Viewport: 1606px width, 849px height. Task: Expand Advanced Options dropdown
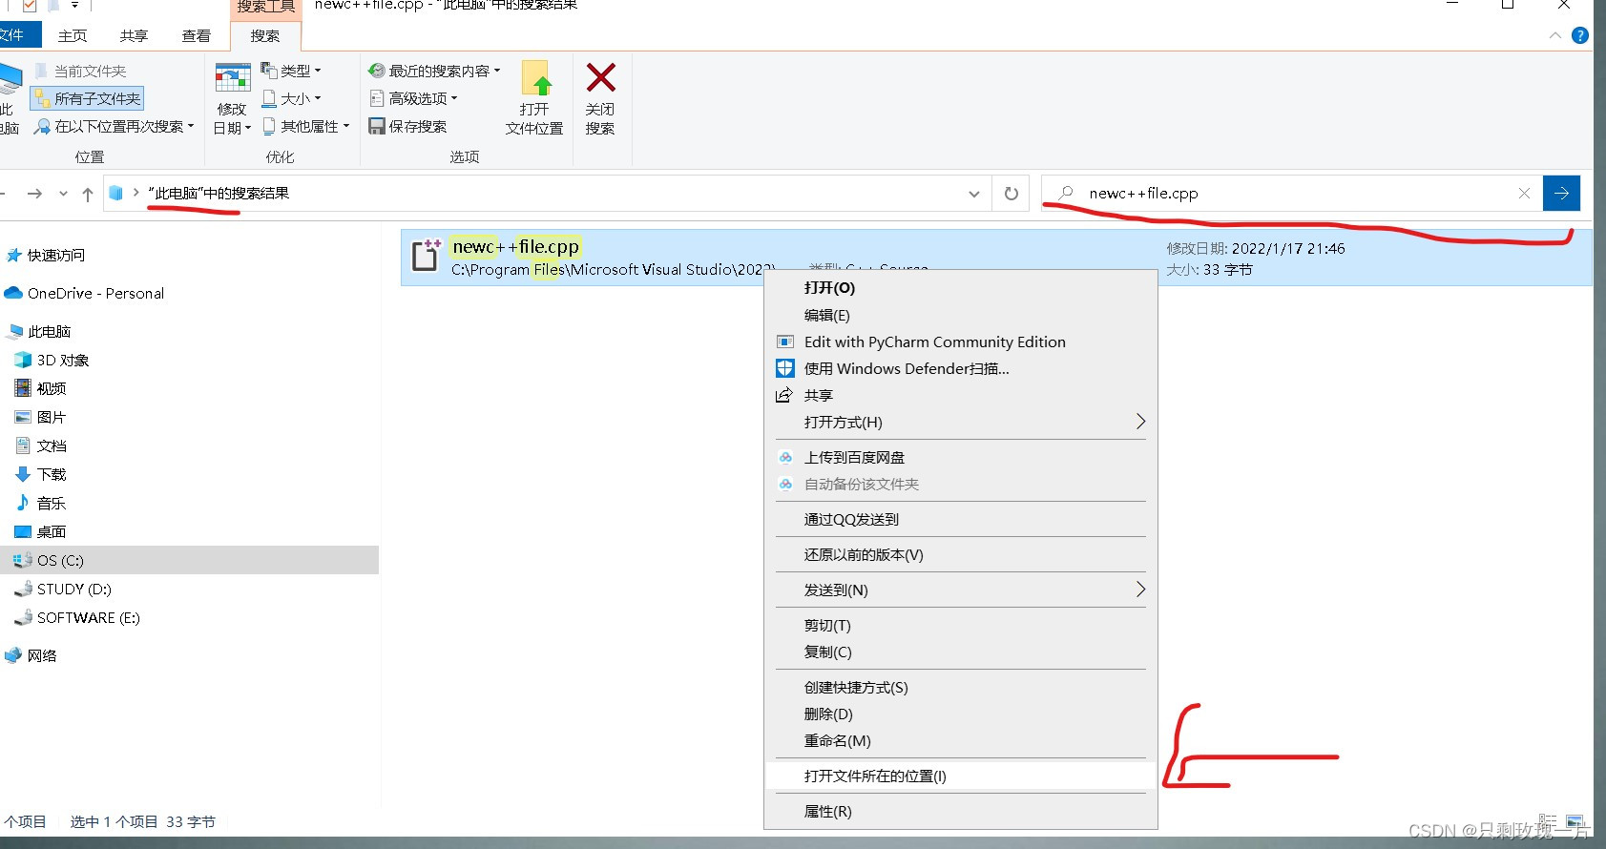point(413,98)
